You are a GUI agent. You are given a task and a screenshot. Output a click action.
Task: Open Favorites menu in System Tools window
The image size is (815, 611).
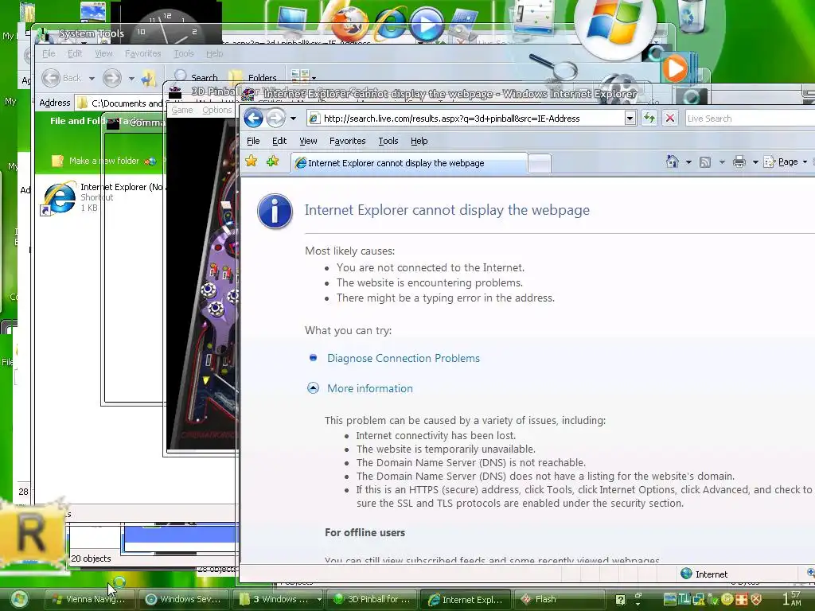[x=142, y=53]
